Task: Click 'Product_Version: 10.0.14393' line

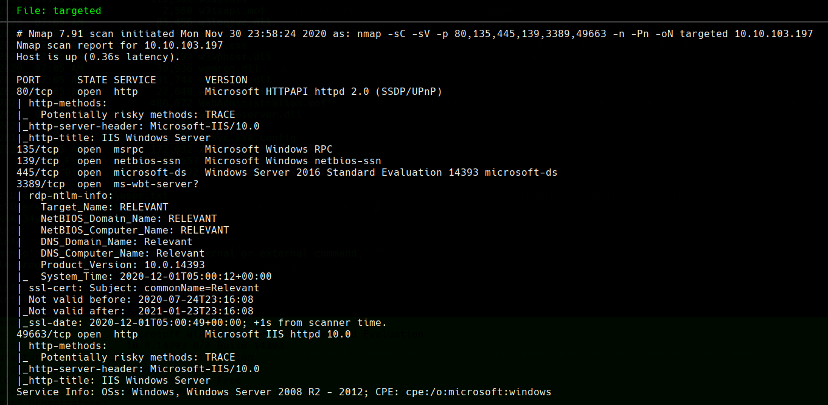Action: coord(123,265)
